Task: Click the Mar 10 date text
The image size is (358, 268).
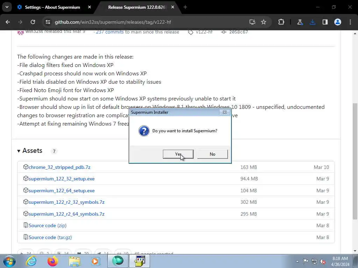Action: (x=322, y=167)
